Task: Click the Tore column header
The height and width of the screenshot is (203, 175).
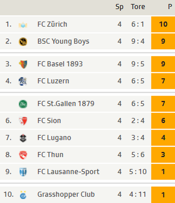Action: [x=138, y=7]
